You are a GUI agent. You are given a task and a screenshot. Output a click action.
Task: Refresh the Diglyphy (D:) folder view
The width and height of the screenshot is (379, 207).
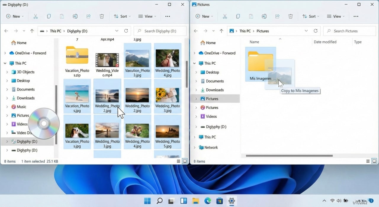[126, 31]
